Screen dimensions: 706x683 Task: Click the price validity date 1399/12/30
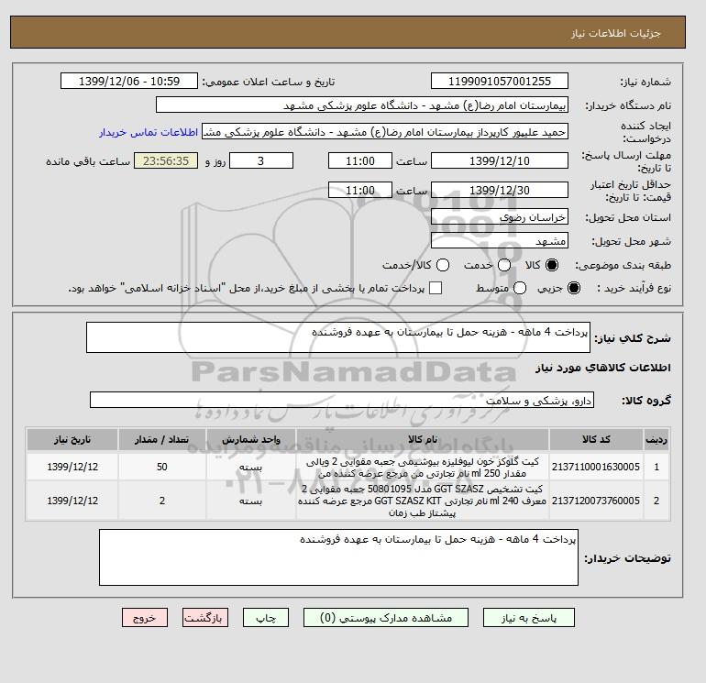[500, 190]
